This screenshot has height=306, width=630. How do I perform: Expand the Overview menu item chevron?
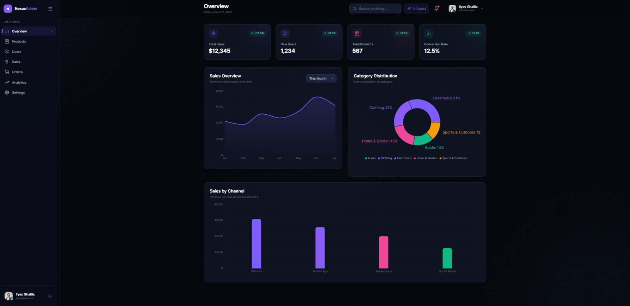coord(52,31)
